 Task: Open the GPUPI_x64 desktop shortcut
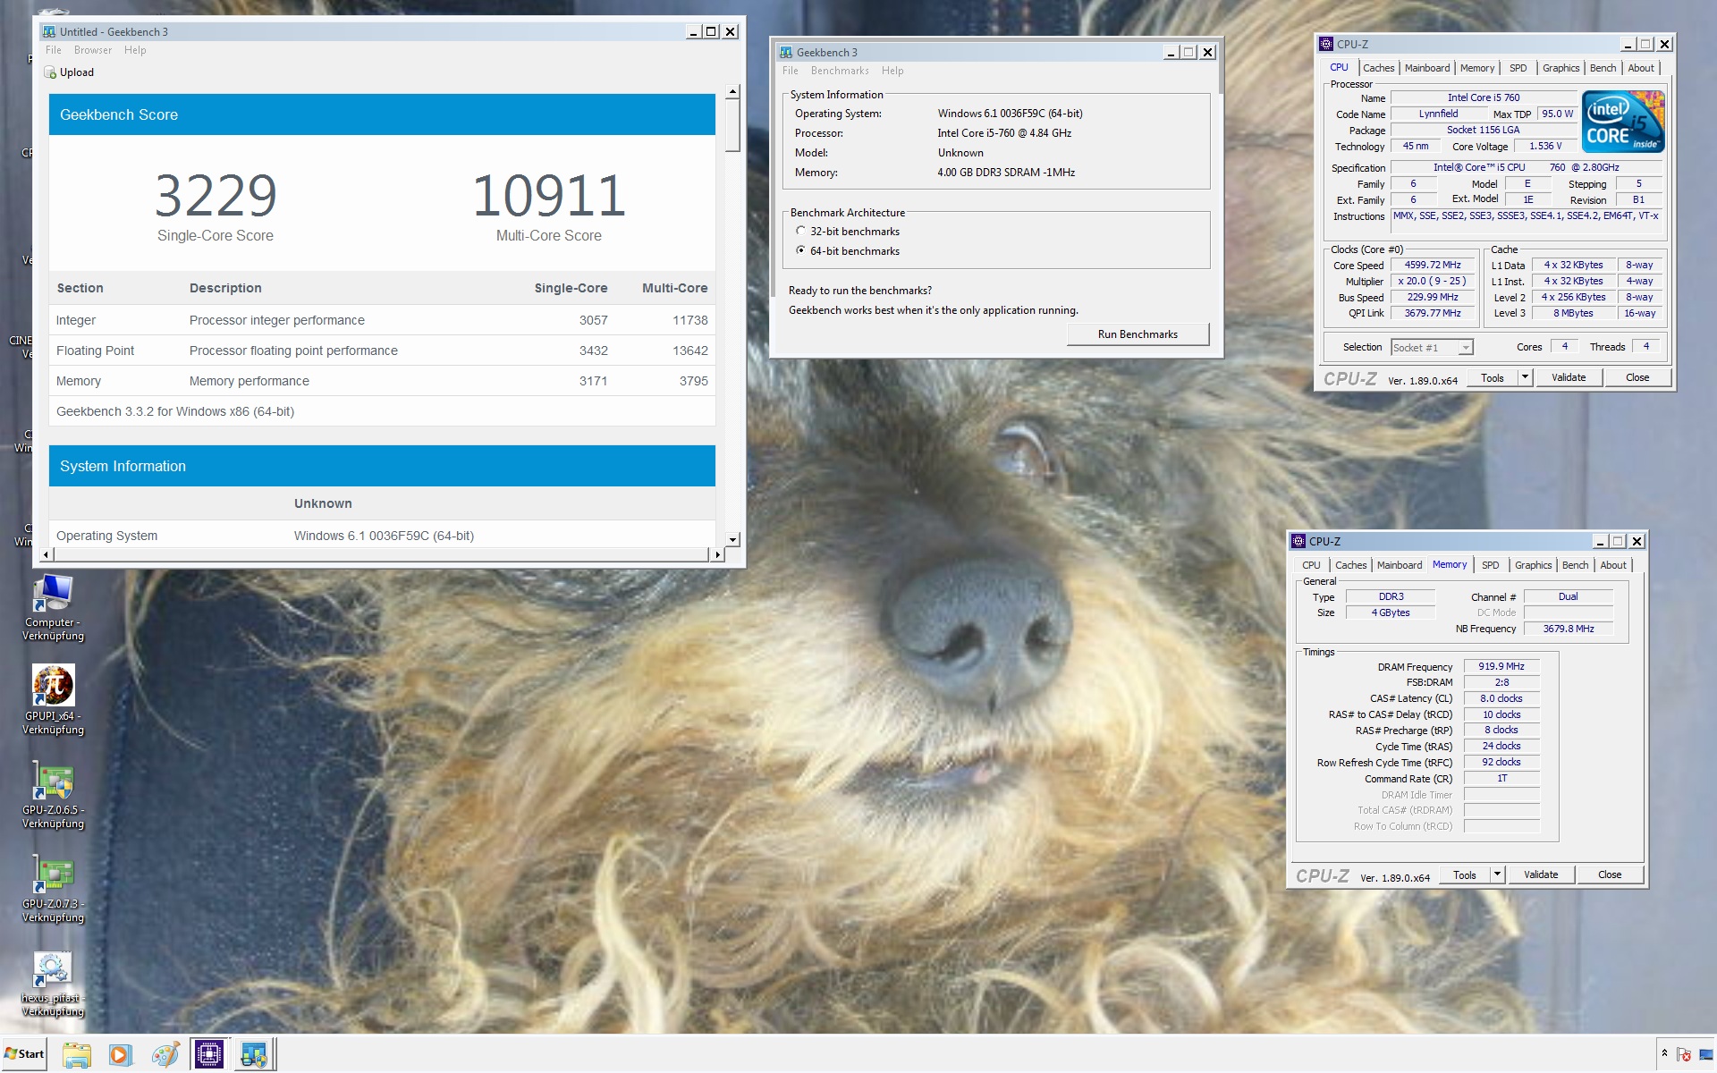click(x=54, y=700)
